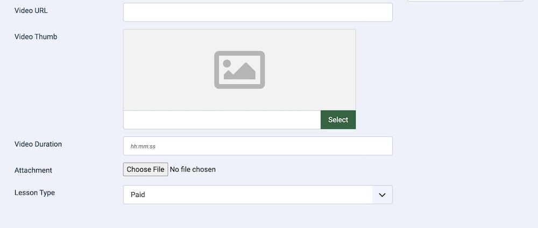The height and width of the screenshot is (228, 538).
Task: Click the Video URL label
Action: click(x=31, y=11)
